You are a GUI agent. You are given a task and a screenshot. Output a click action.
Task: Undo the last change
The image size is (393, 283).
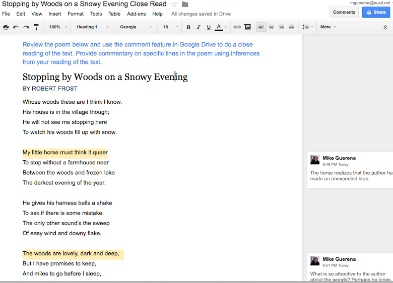(16, 27)
